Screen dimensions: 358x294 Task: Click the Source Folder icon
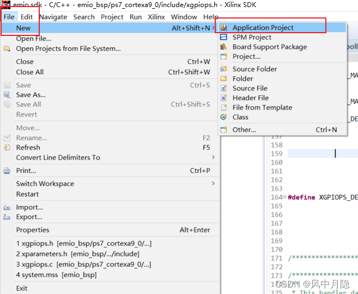(224, 69)
